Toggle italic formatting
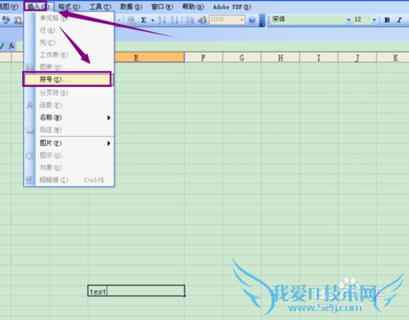409x320 pixels. (399, 20)
